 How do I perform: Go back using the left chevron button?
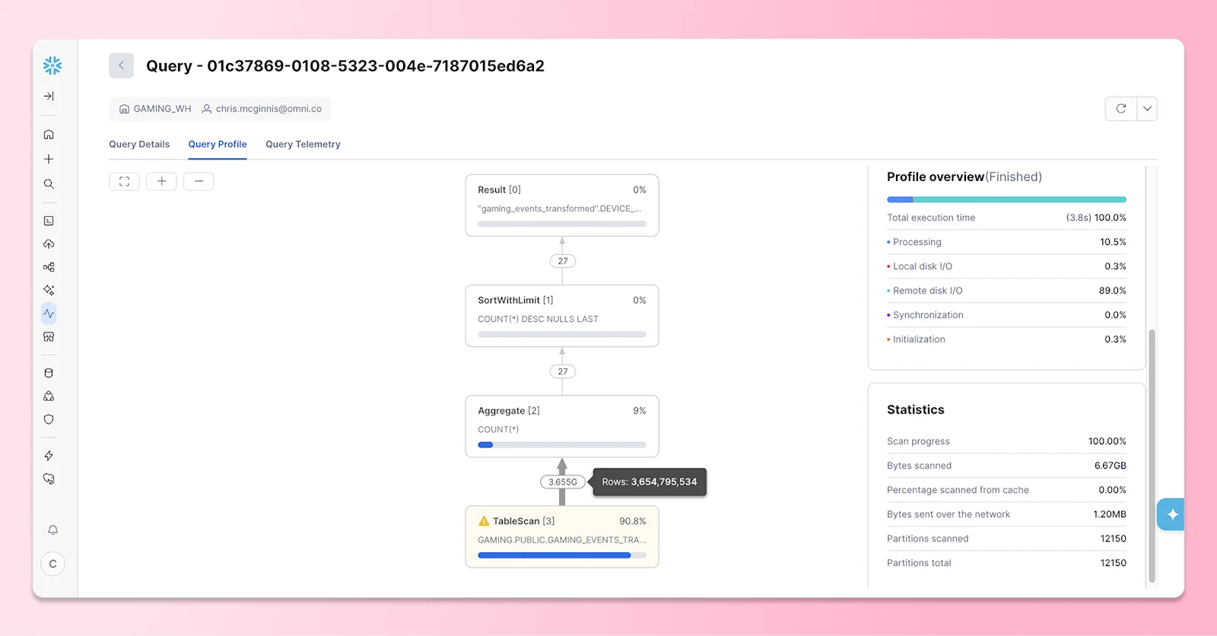pyautogui.click(x=121, y=65)
